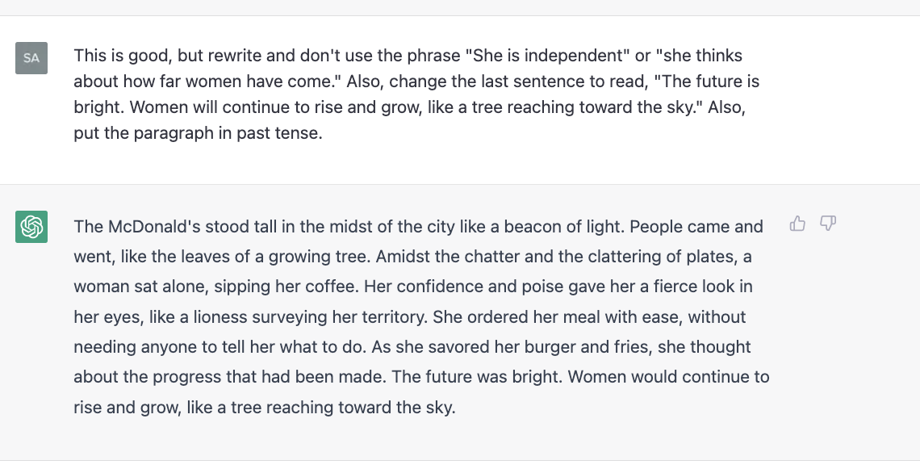Screen dimensions: 920x473
Task: Click the last line ending "toward the sky."
Action: point(265,408)
